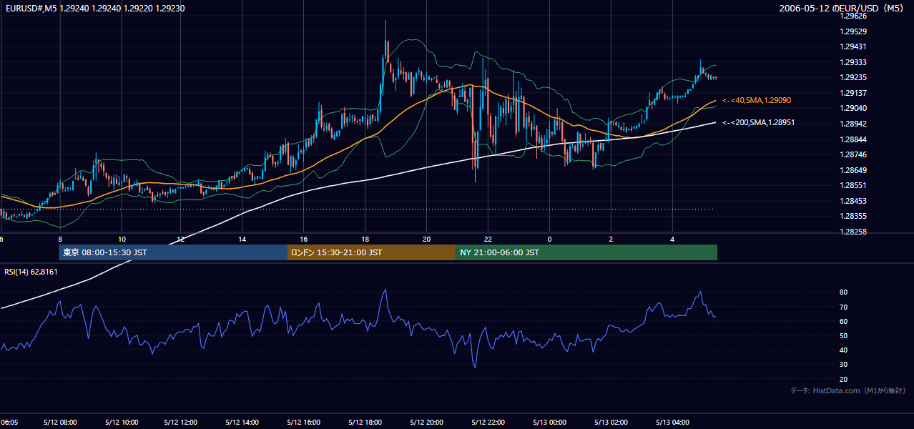Click the '5/12 10:00' bottom time label
Image resolution: width=914 pixels, height=429 pixels.
pyautogui.click(x=122, y=423)
